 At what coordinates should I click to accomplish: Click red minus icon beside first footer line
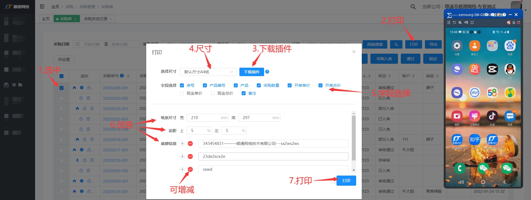coord(190,144)
